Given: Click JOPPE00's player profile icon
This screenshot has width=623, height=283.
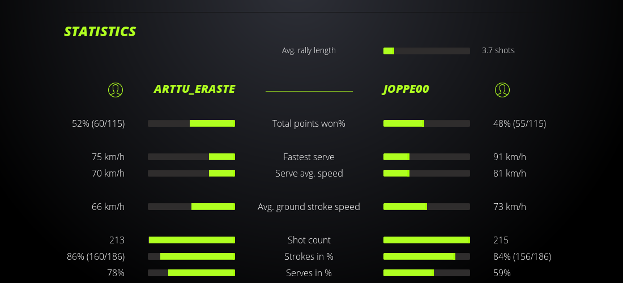Looking at the screenshot, I should click(x=502, y=89).
